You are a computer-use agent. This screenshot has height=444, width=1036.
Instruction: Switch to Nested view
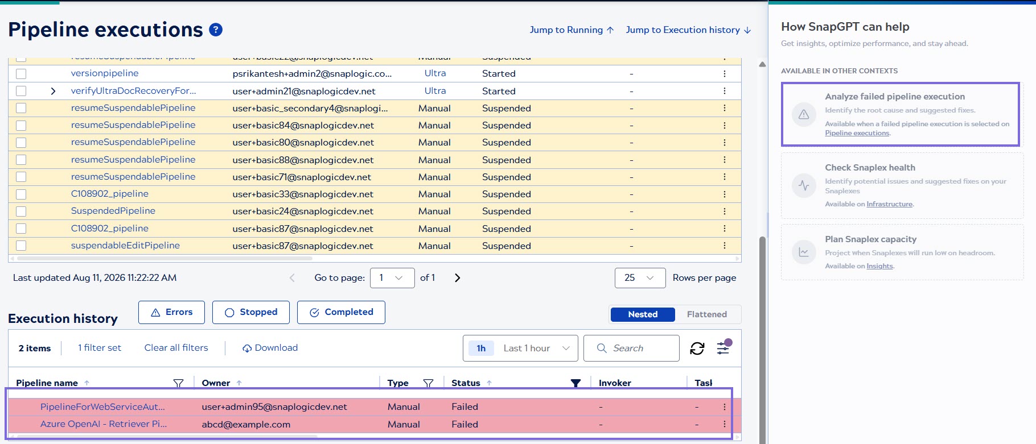click(x=643, y=314)
